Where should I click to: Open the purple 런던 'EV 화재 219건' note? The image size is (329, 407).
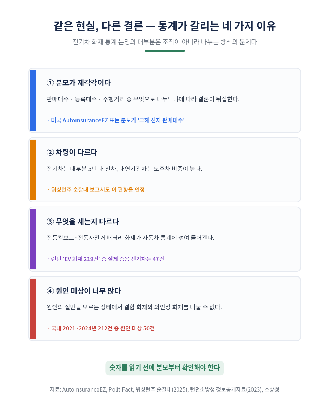coord(106,259)
